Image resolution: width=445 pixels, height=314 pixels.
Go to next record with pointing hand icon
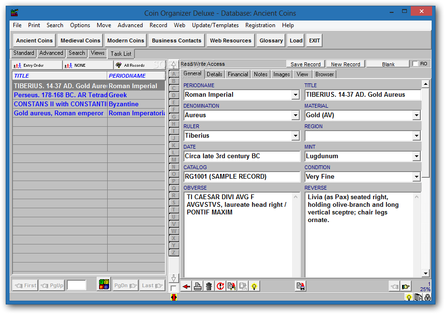click(406, 286)
